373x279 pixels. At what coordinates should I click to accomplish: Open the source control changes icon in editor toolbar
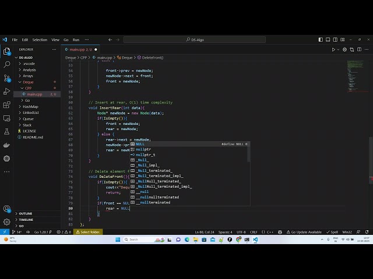[352, 49]
